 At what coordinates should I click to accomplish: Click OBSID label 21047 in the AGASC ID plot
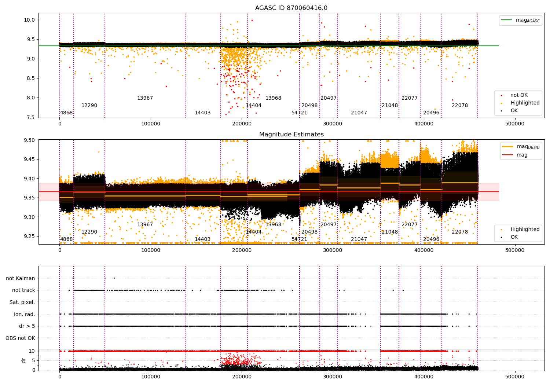tap(359, 113)
